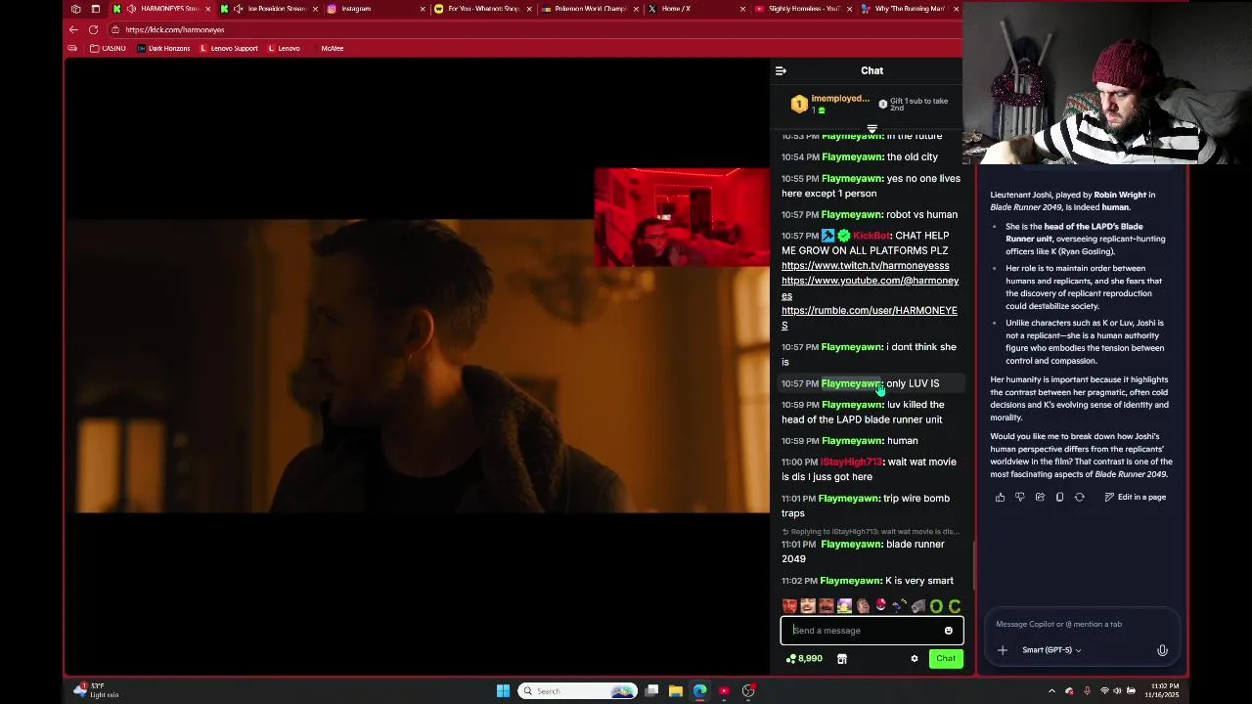Unmute the Ice Poseidon tab speaker icon
Viewport: 1252px width, 704px height.
pos(238,9)
